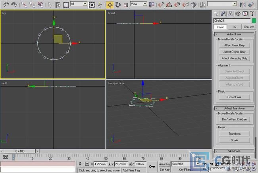The image size is (258, 173).
Task: Select the Move tool in toolbar
Action: (110, 5)
